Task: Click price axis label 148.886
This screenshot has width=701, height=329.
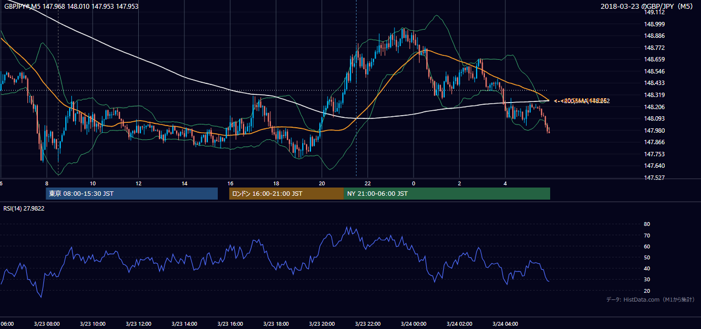Action: [654, 36]
